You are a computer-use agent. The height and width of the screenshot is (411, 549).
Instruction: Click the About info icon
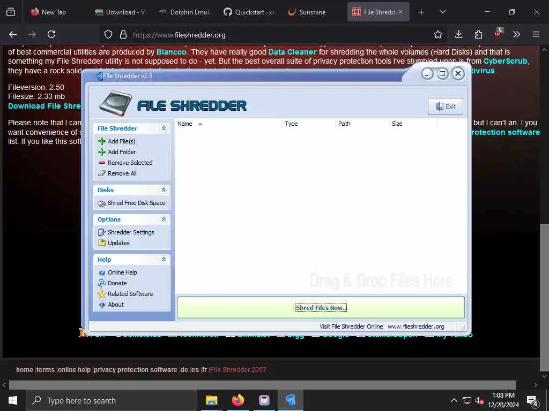102,305
